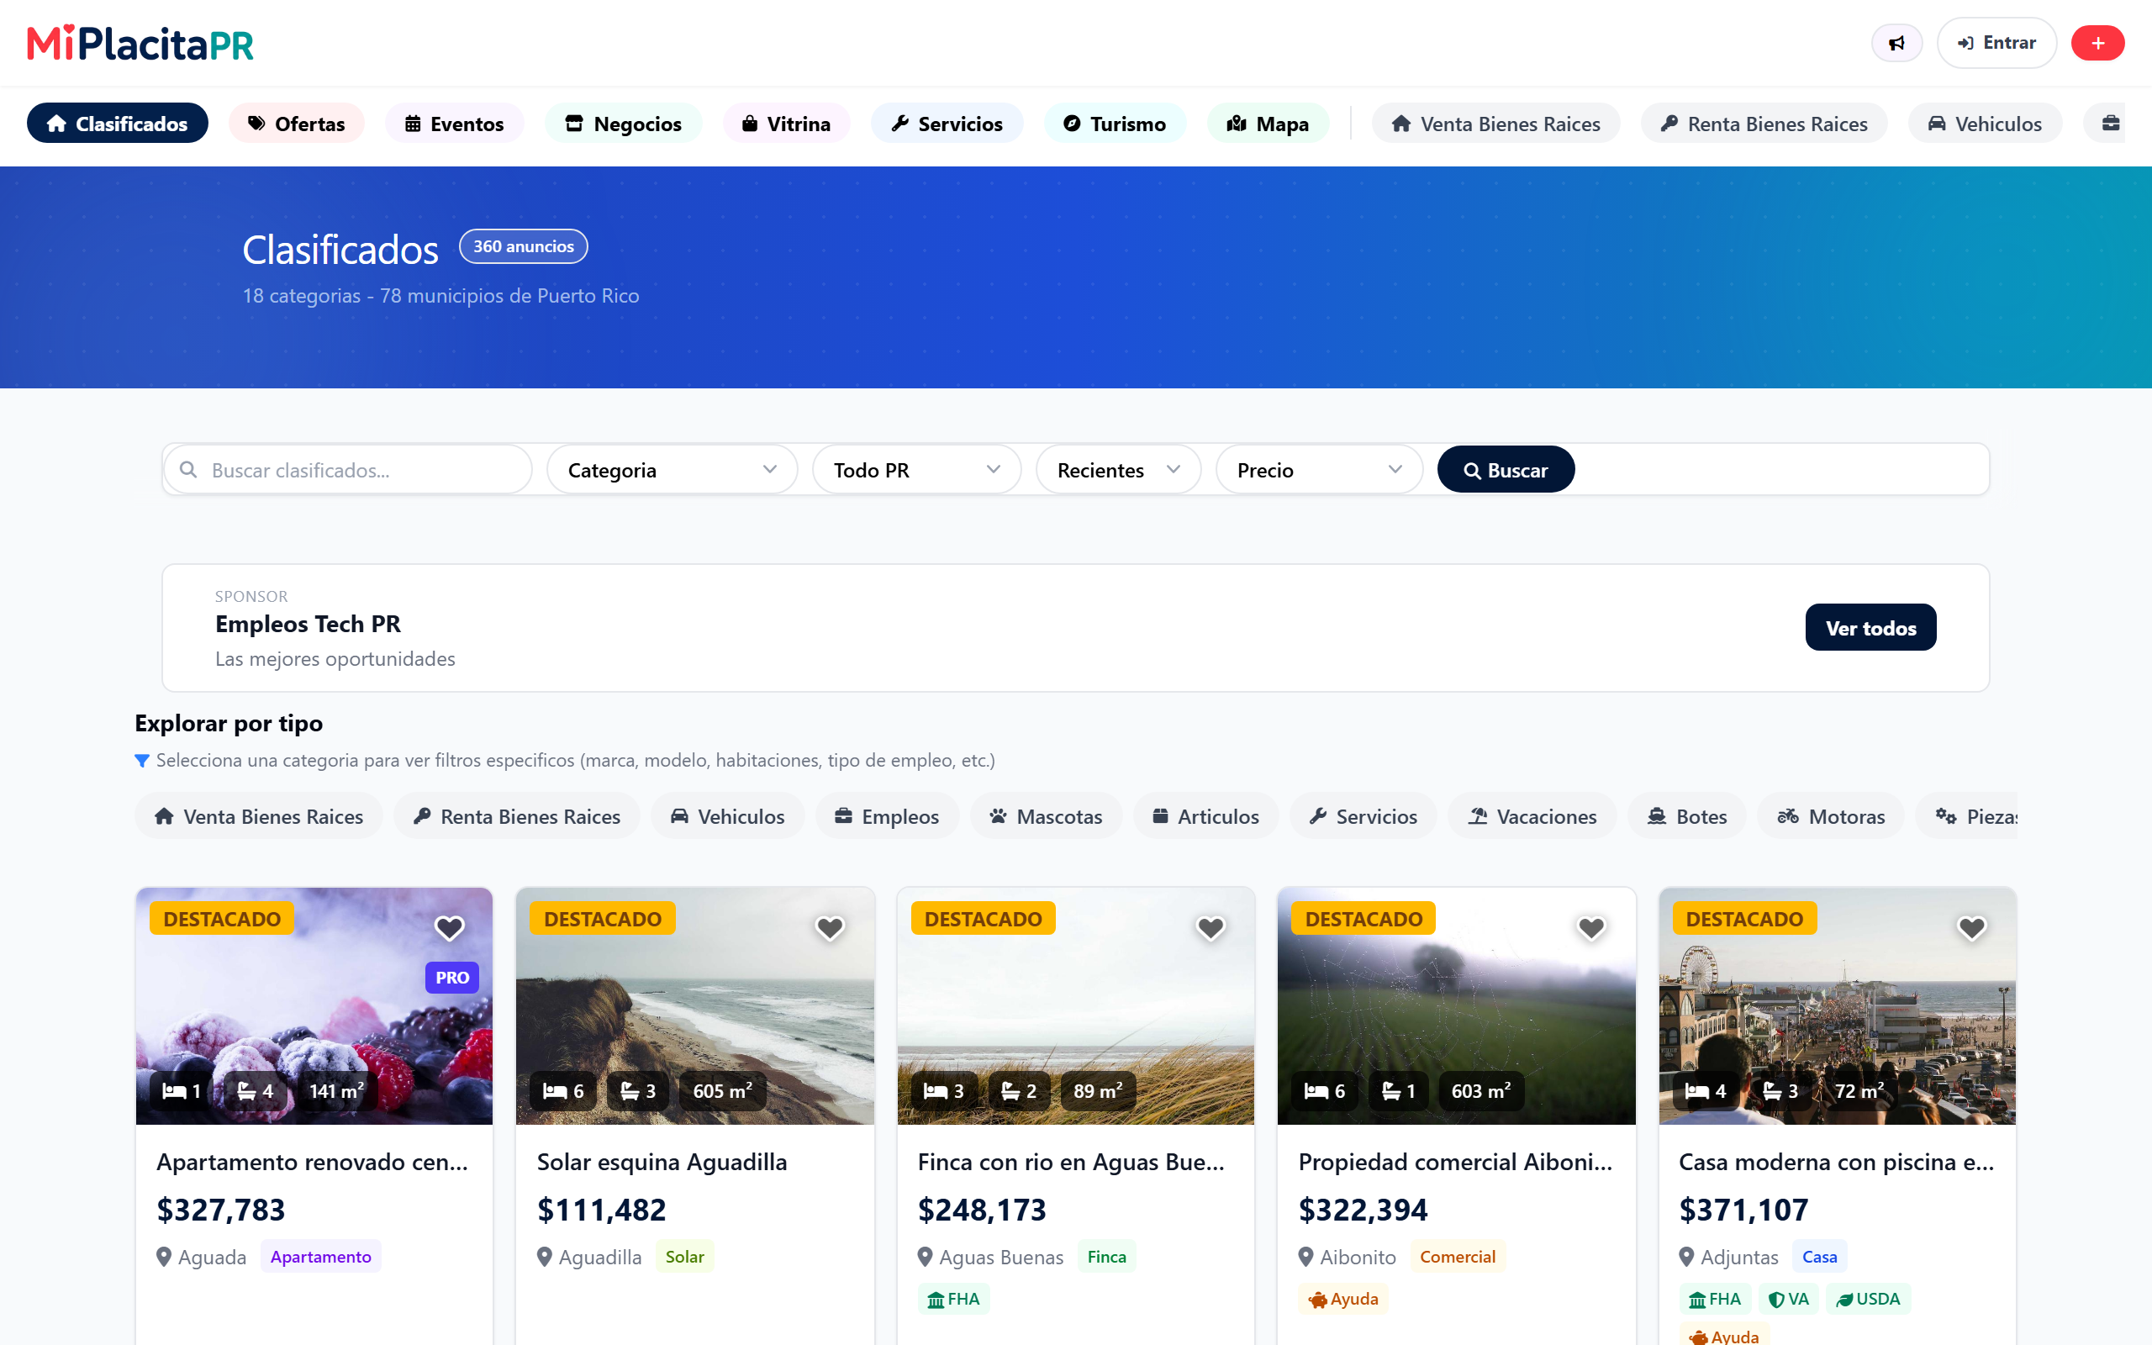This screenshot has width=2152, height=1345.
Task: Open the Precio dropdown
Action: (1320, 470)
